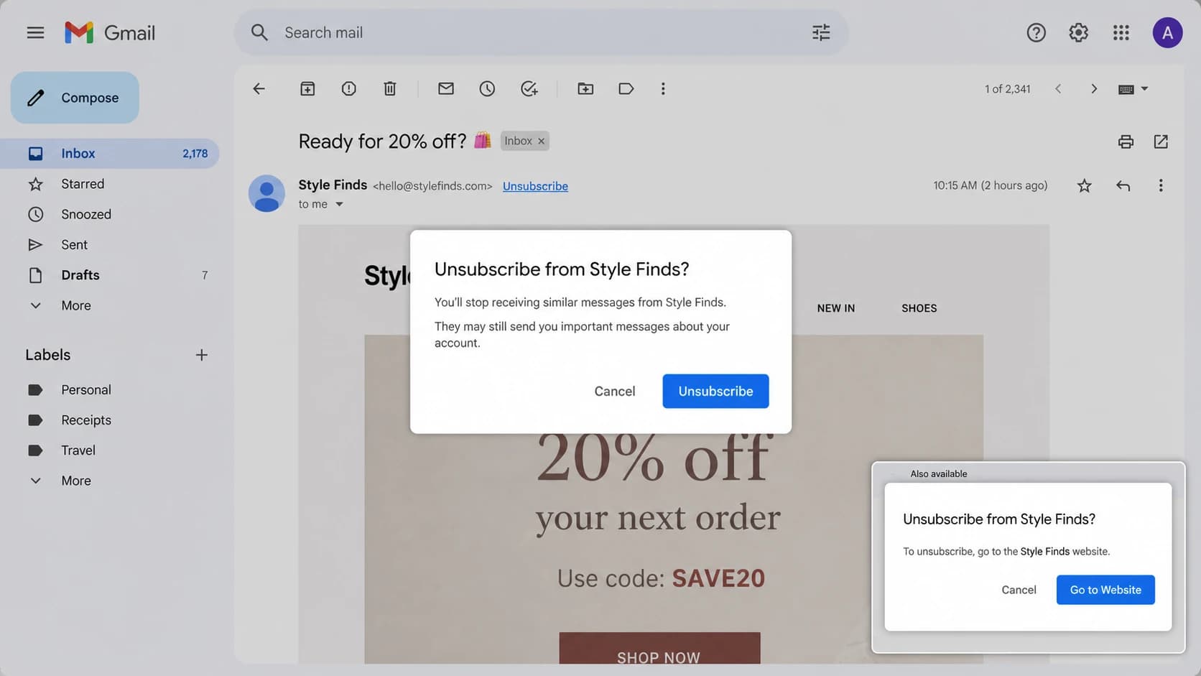
Task: Expand More under Drafts
Action: [76, 305]
